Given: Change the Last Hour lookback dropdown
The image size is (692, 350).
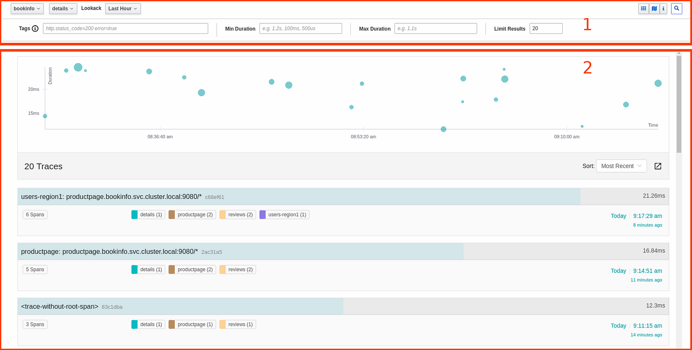Looking at the screenshot, I should click(123, 9).
